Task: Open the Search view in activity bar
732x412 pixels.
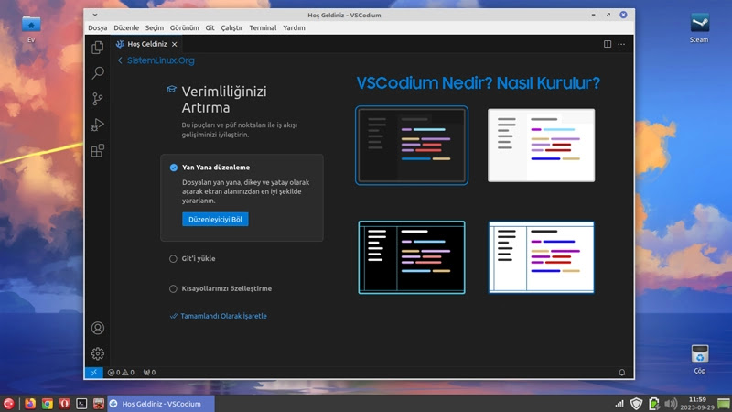Action: [x=98, y=73]
